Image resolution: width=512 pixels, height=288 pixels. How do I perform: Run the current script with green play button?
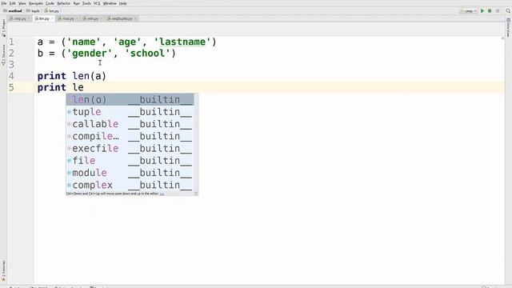(x=482, y=10)
